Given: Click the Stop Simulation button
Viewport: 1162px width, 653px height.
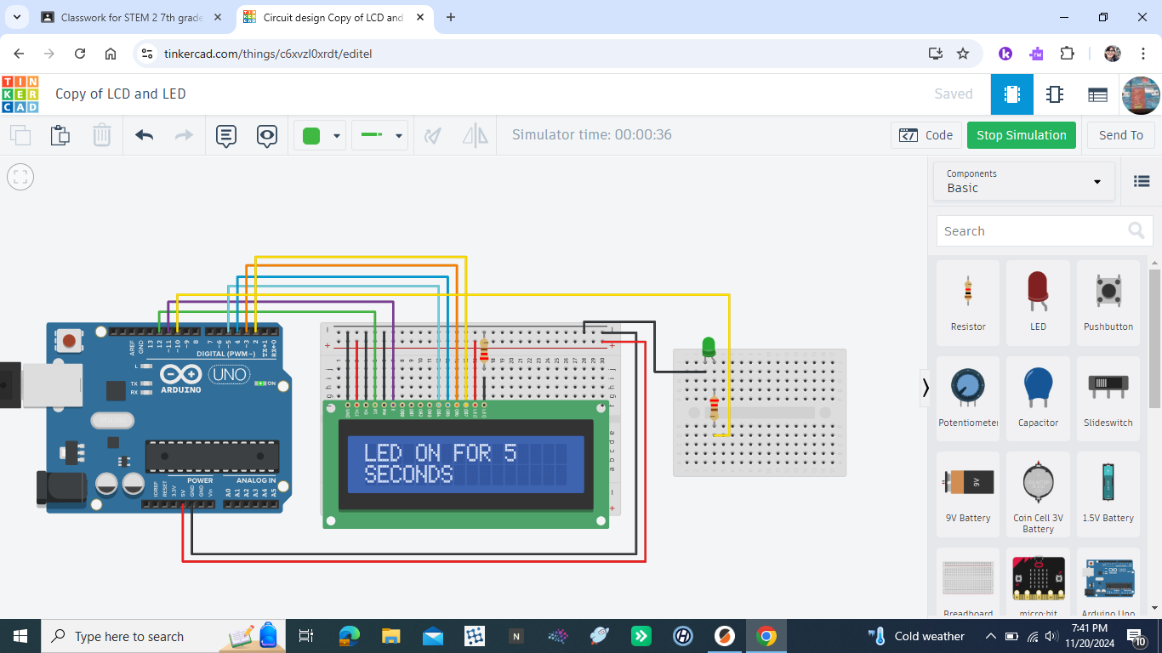Looking at the screenshot, I should click(x=1021, y=135).
